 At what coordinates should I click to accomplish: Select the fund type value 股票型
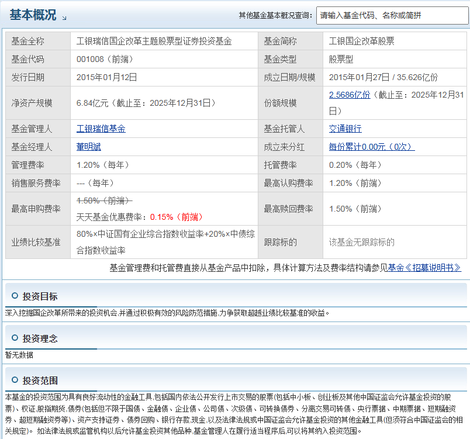[x=341, y=60]
